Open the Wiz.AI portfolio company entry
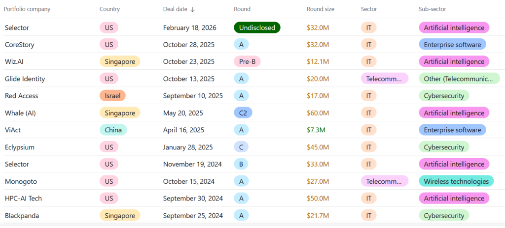Viewport: 505px width, 228px height. click(x=16, y=62)
